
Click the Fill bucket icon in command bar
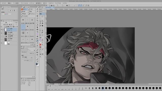pyautogui.click(x=67, y=5)
